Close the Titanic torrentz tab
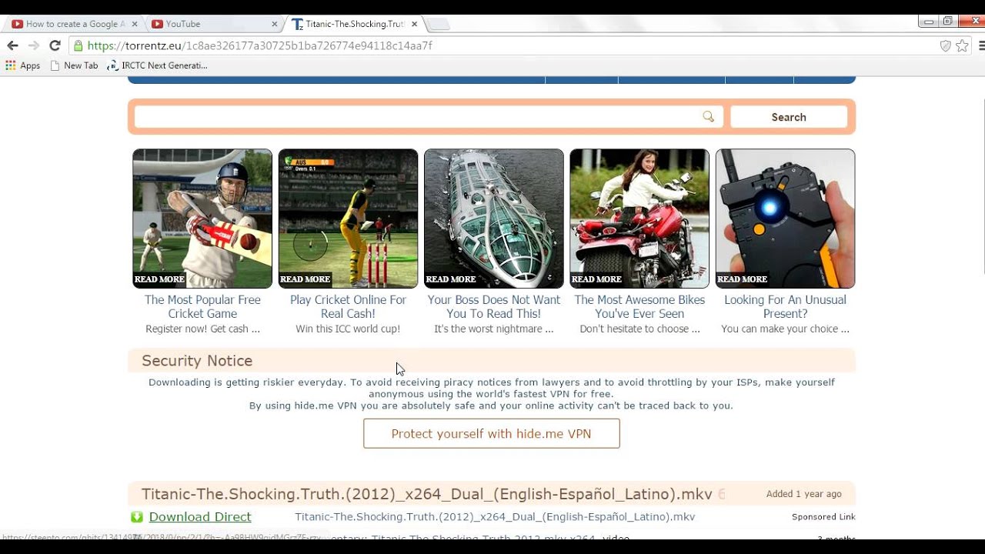Viewport: 985px width, 554px height. 415,24
